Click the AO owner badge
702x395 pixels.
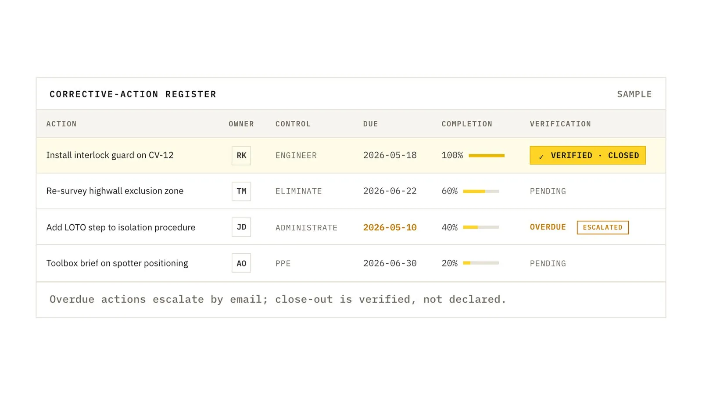[x=241, y=263]
